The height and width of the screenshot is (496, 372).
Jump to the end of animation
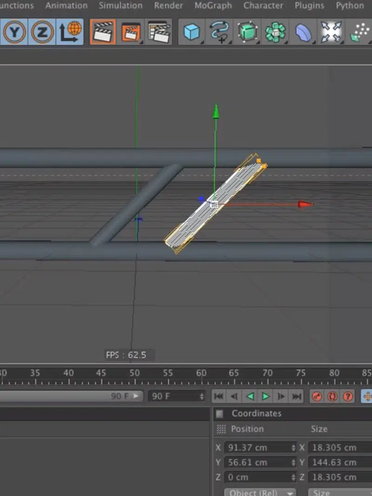point(296,396)
